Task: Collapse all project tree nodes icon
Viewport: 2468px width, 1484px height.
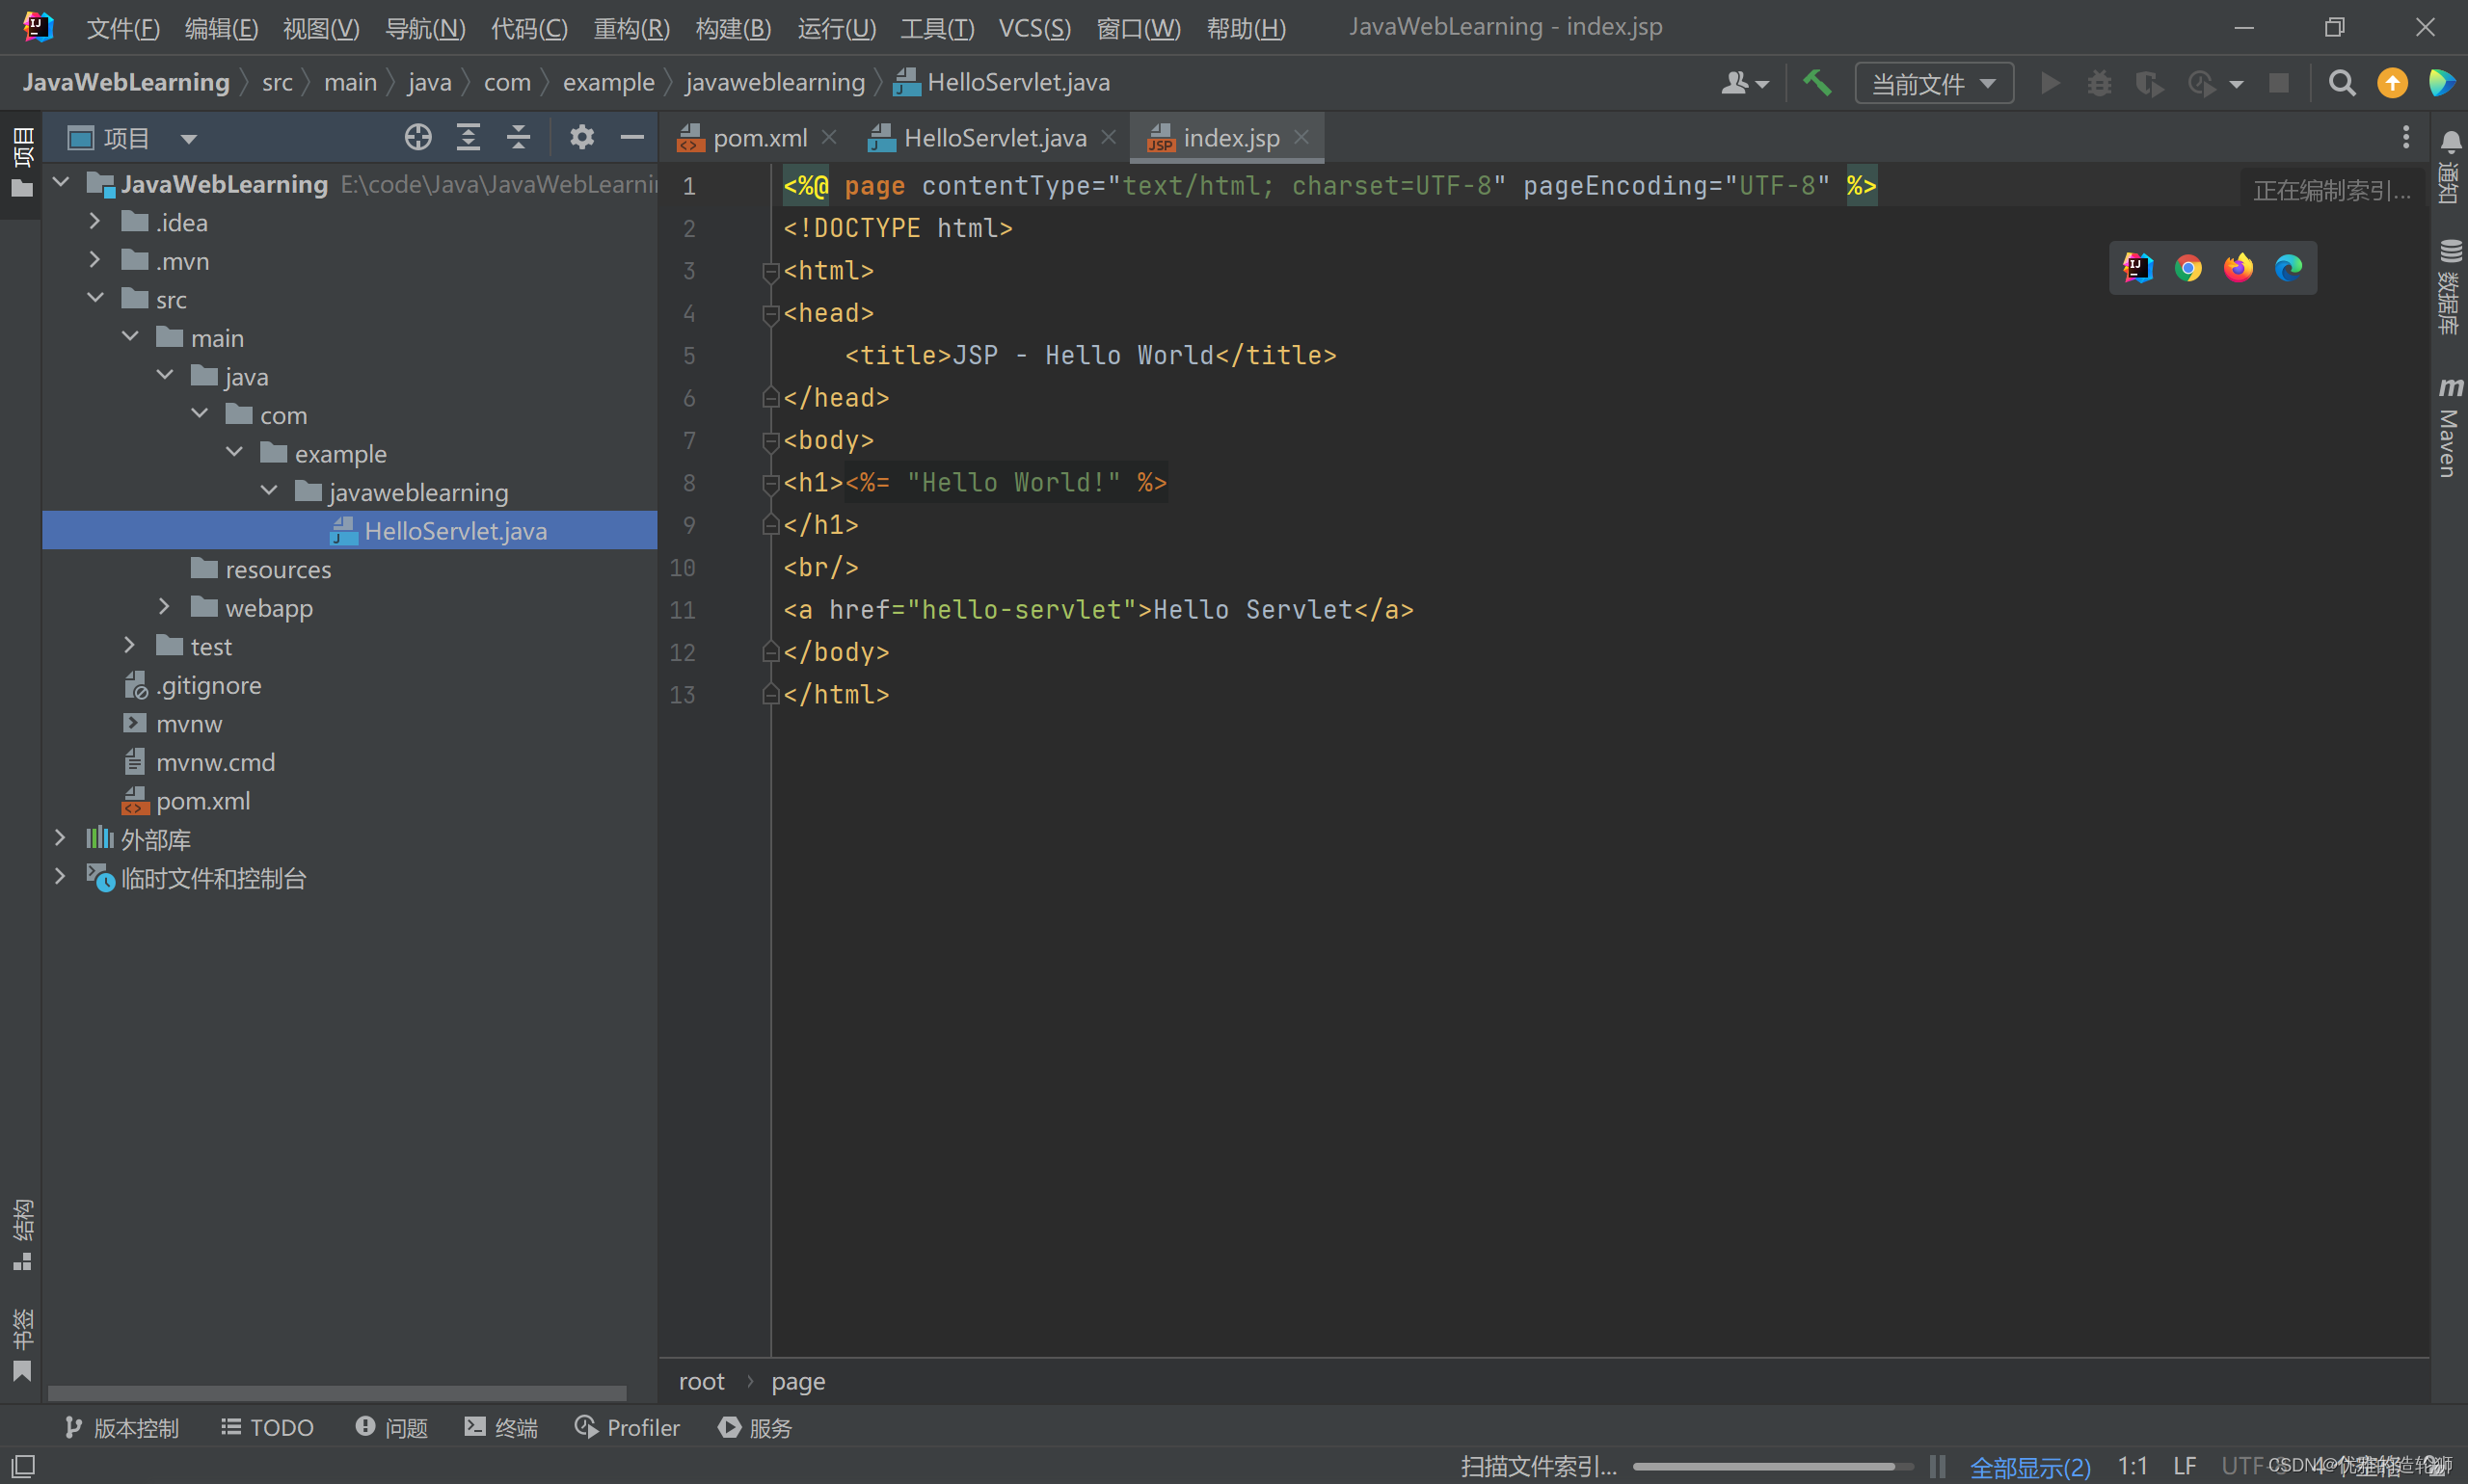Action: [x=519, y=137]
